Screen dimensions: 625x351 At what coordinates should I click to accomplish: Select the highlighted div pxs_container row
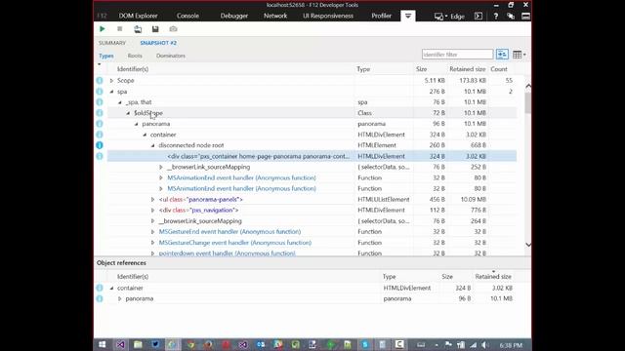pyautogui.click(x=312, y=156)
